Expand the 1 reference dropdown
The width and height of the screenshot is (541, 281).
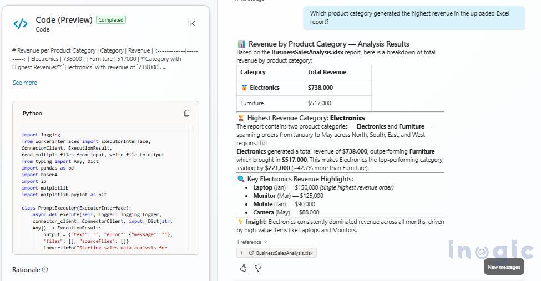[252, 242]
